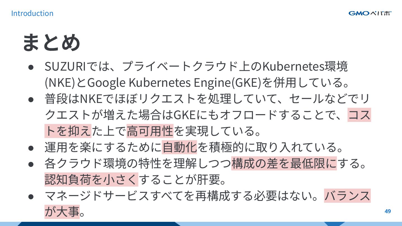
Task: Click the bullet before 普段はNKE
Action: point(31,99)
